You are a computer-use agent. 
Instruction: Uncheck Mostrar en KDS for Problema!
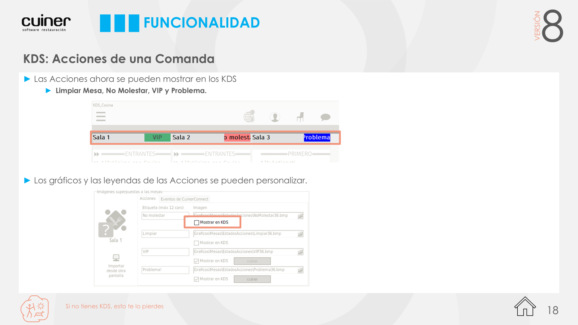coord(197,279)
